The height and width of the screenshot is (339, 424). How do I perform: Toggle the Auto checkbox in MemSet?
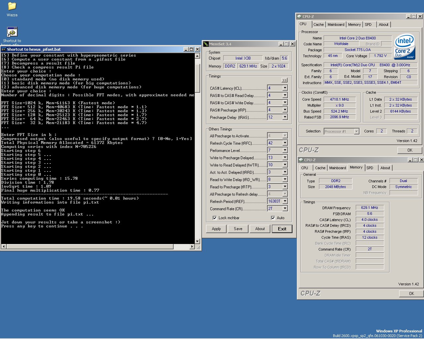pos(273,218)
